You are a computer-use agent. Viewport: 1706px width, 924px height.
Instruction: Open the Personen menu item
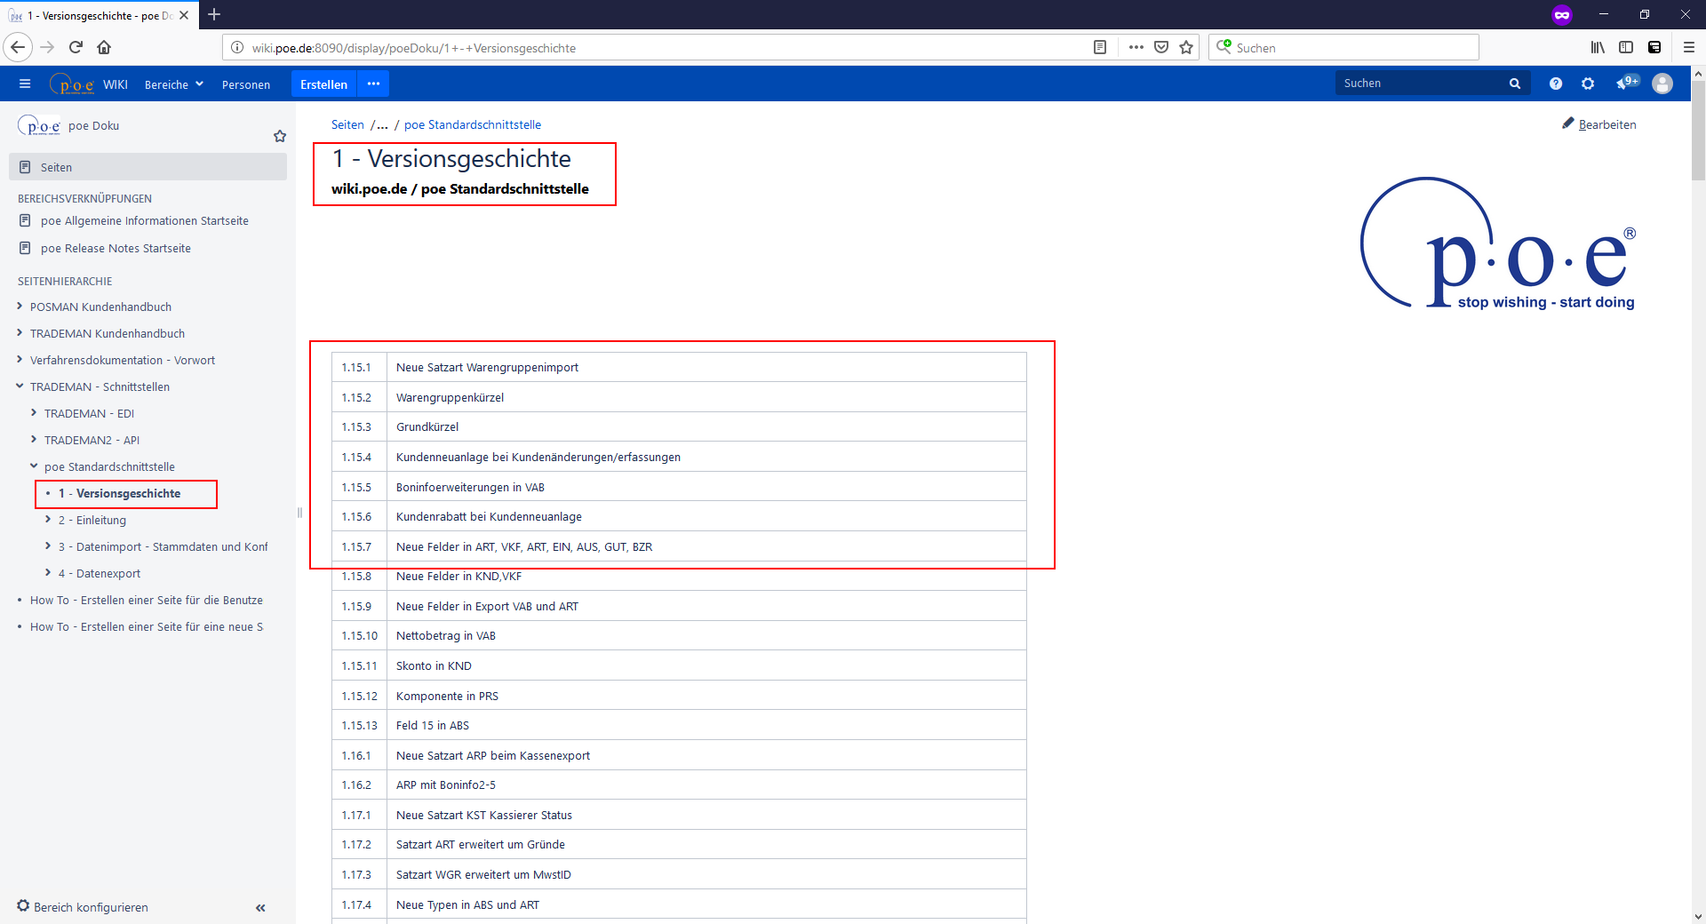coord(246,84)
